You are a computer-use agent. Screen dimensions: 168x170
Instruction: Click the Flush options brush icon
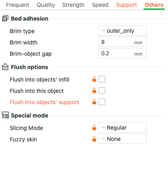(5, 67)
